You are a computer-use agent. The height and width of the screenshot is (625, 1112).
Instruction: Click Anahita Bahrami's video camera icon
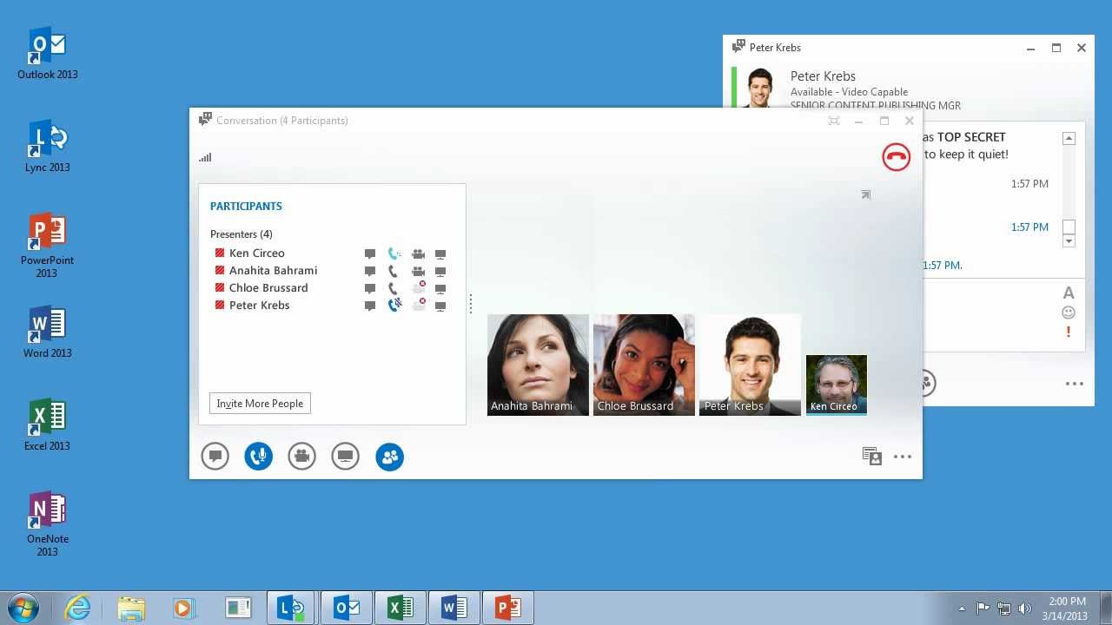tap(418, 272)
